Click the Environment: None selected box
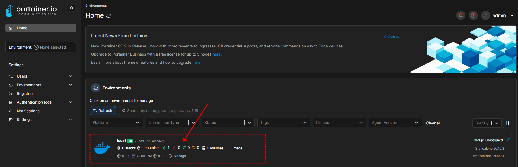The height and width of the screenshot is (167, 518). [x=41, y=47]
